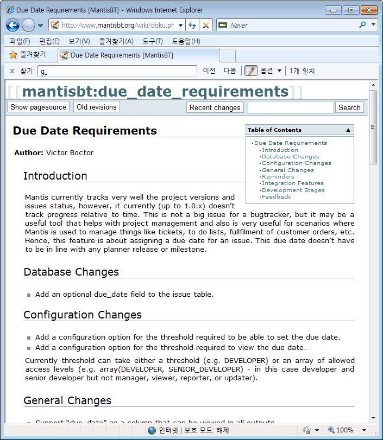Jump to Feedback in Table of Contents

point(276,197)
